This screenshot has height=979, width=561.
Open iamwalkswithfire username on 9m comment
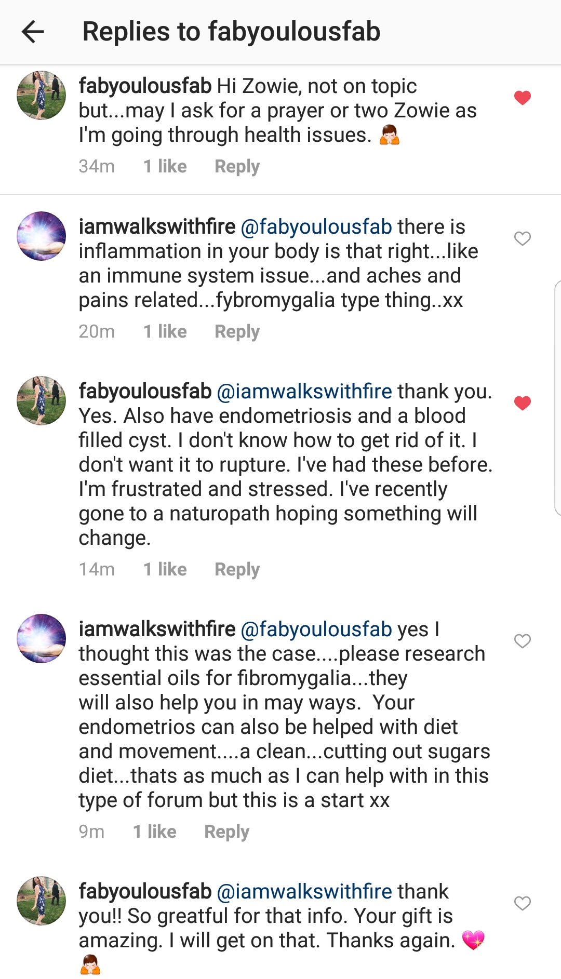157,629
